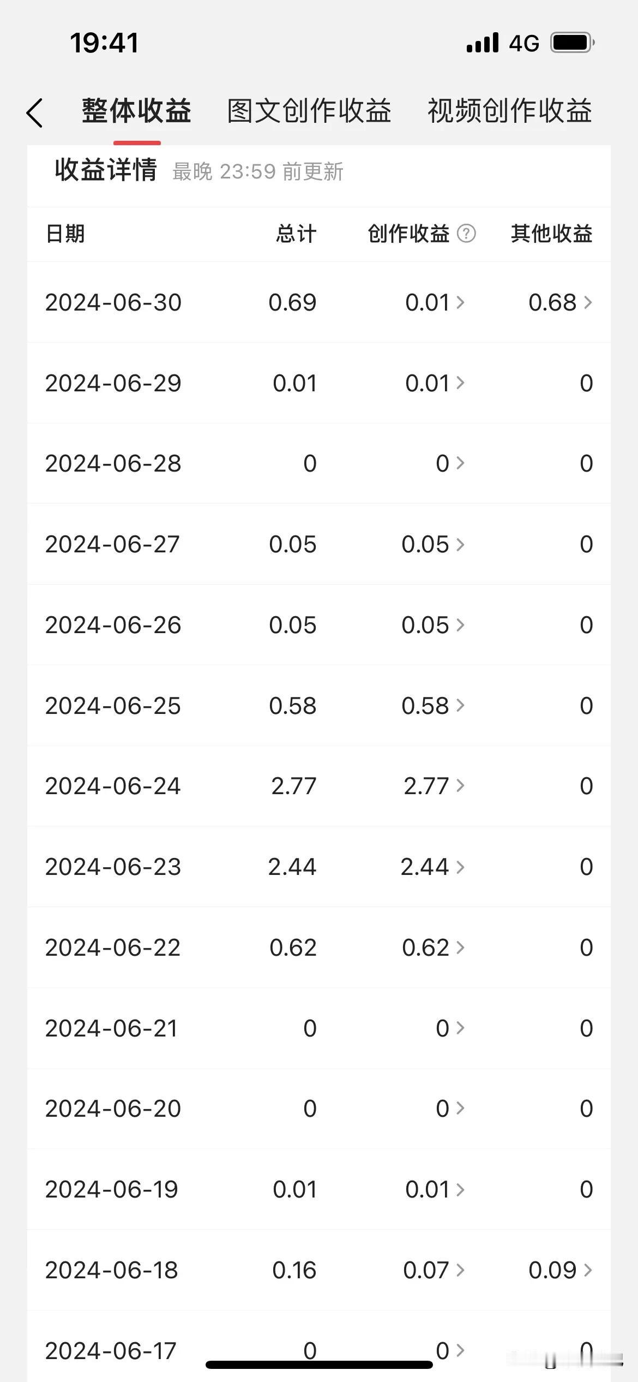The height and width of the screenshot is (1382, 638).
Task: Select the 2024-06-27 date row
Action: [319, 544]
